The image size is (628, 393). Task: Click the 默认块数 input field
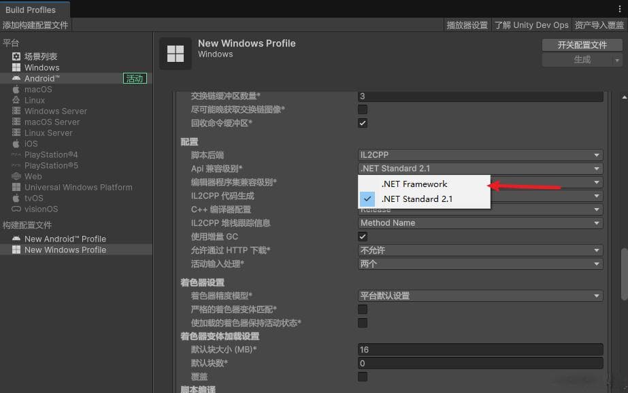[x=480, y=363]
